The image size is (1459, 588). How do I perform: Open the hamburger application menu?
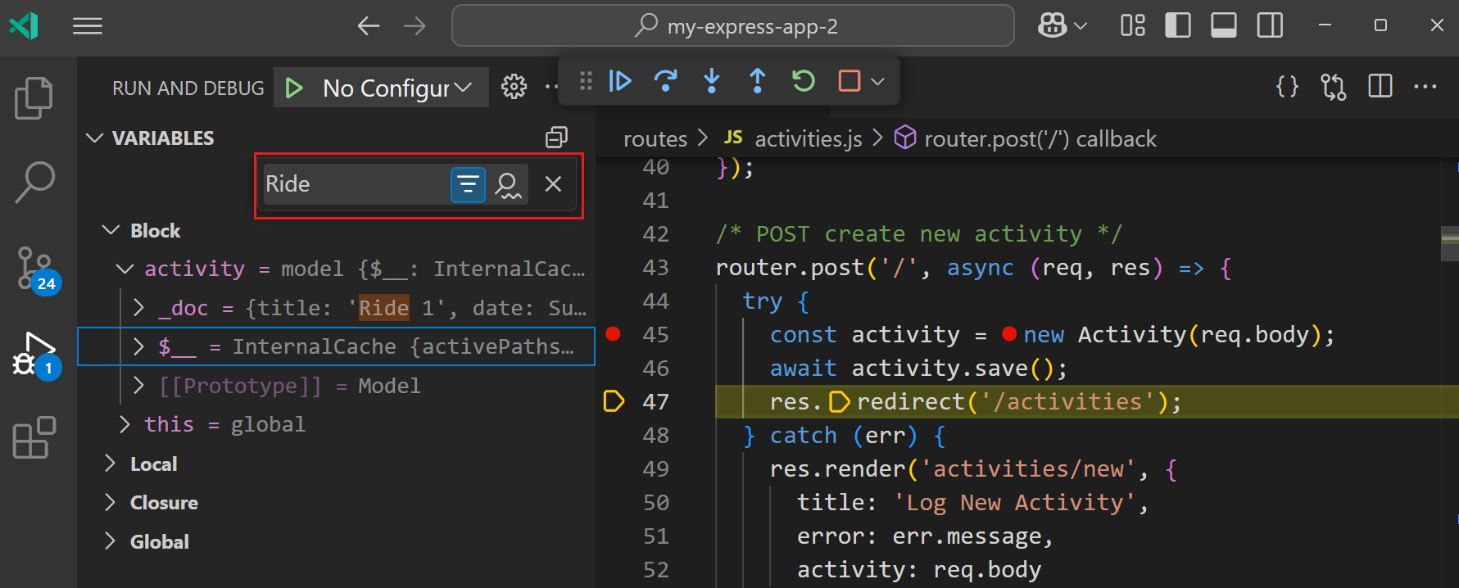[x=88, y=26]
